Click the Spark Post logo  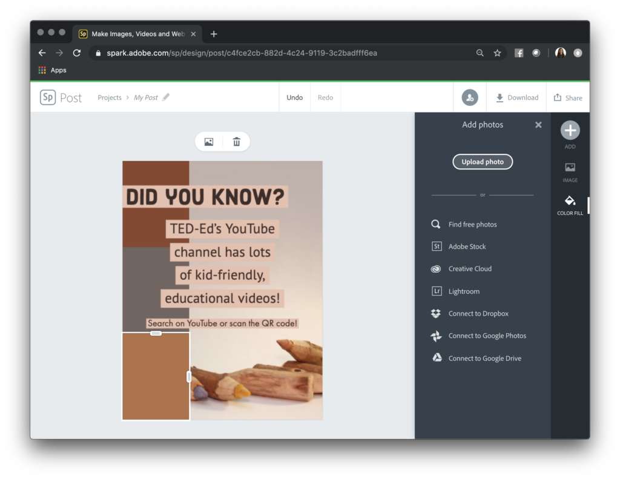click(61, 97)
